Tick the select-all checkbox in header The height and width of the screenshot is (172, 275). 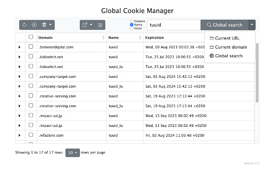pos(31,37)
